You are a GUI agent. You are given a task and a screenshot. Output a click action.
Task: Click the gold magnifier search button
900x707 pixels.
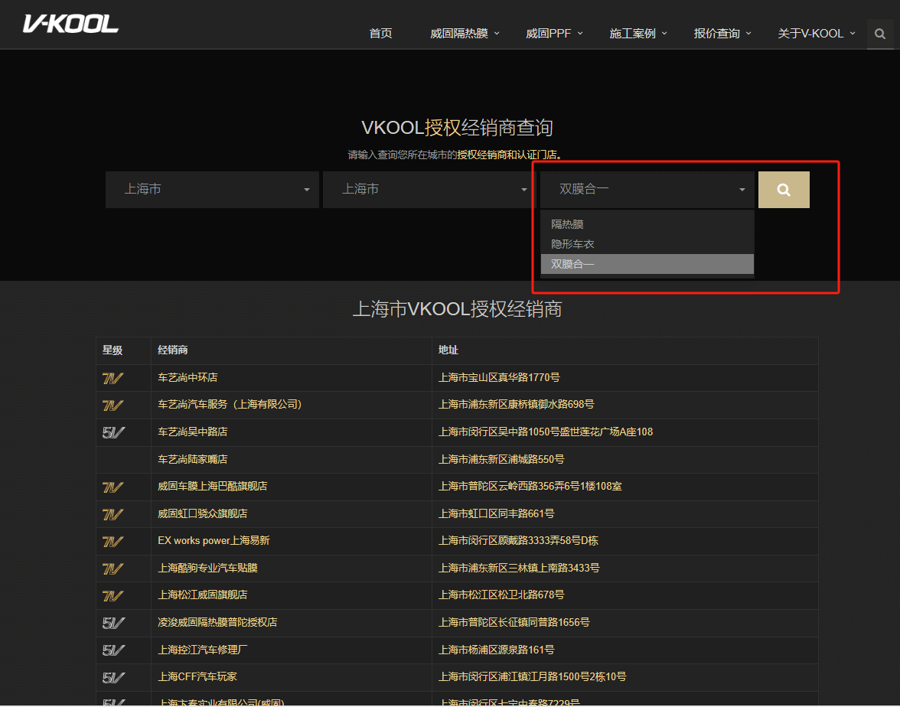coord(784,190)
